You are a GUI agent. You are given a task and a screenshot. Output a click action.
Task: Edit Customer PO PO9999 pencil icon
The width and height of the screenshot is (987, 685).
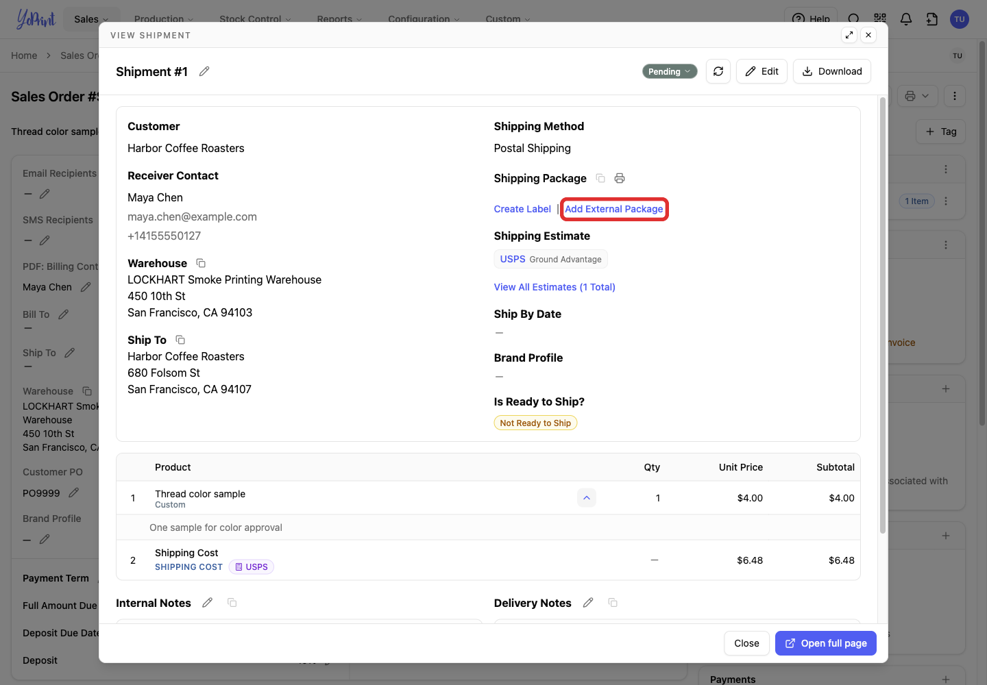click(74, 493)
